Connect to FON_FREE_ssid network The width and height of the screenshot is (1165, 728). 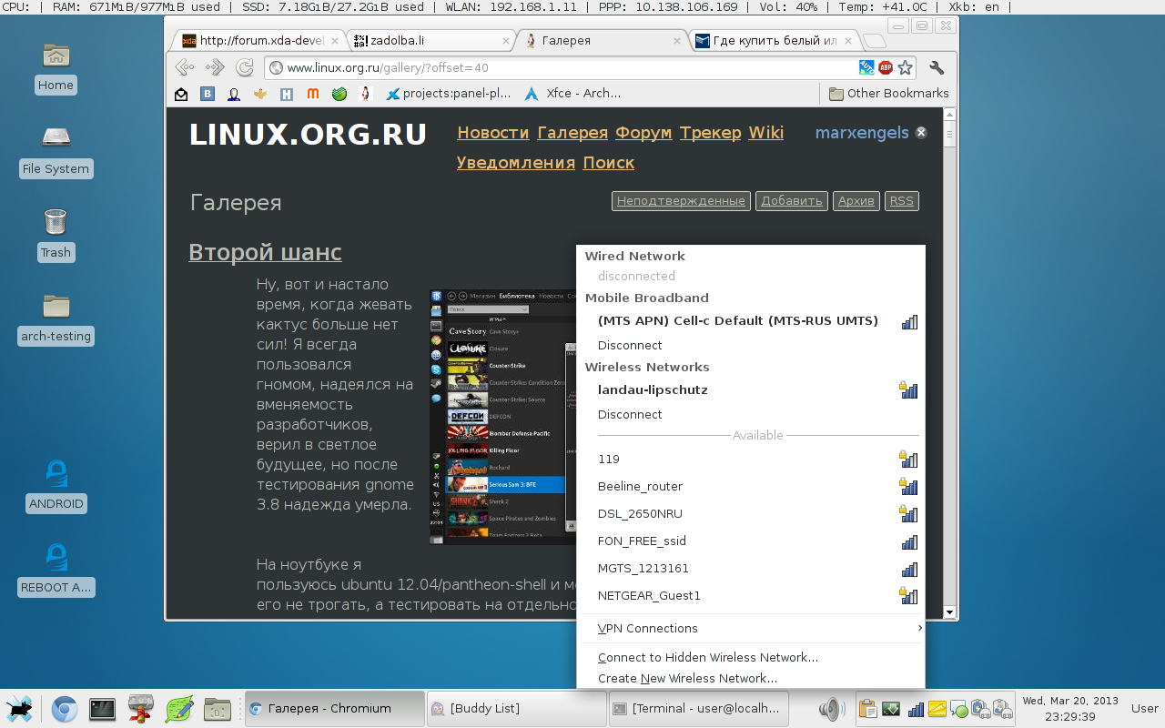(x=751, y=541)
